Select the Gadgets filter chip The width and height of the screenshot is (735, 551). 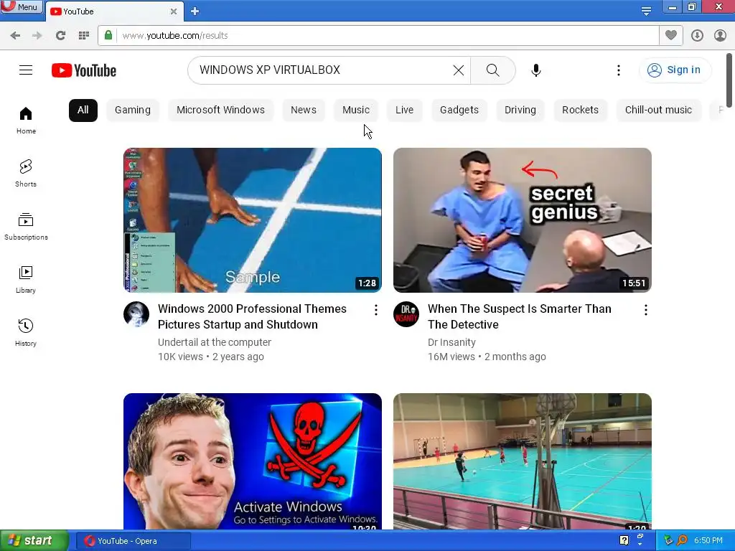click(459, 110)
